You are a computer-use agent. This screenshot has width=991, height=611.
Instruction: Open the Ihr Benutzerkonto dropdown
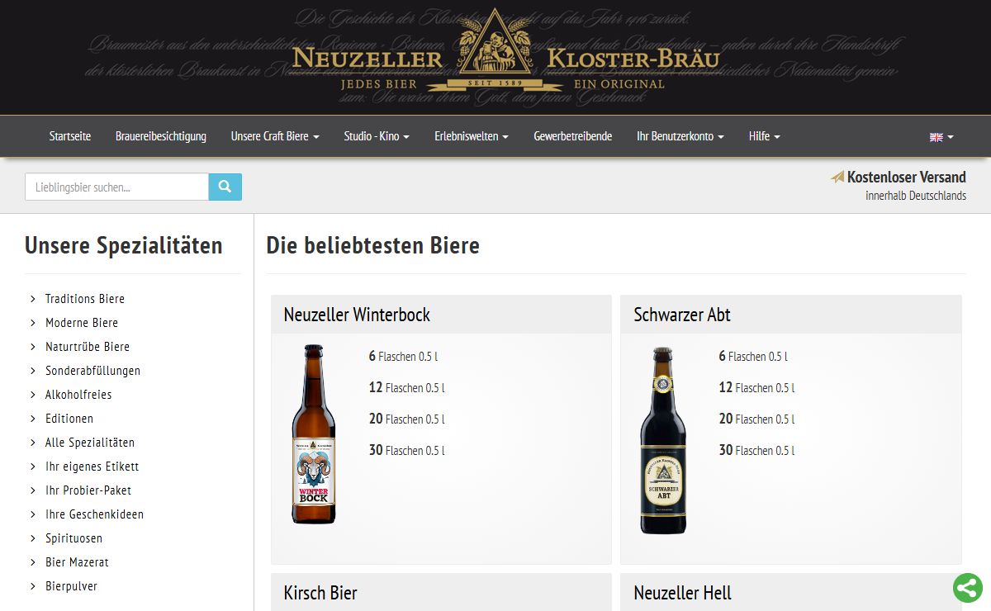[680, 136]
